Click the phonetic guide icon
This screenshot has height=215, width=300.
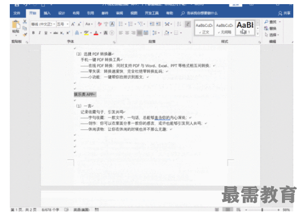pos(106,24)
